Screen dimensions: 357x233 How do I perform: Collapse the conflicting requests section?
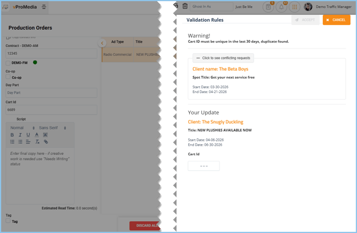[x=223, y=57]
